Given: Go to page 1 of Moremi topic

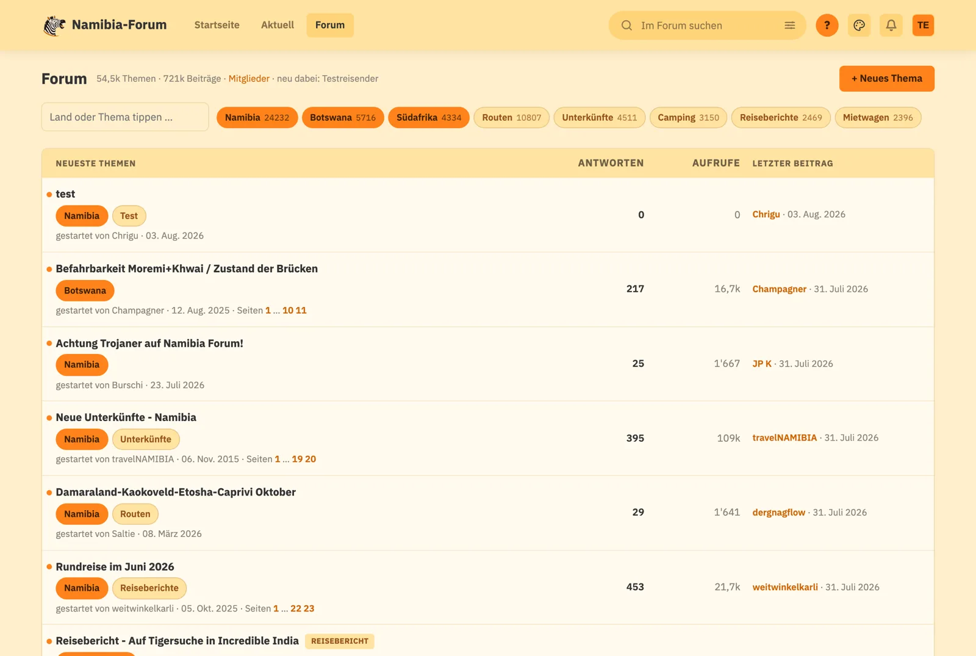Looking at the screenshot, I should pos(268,311).
